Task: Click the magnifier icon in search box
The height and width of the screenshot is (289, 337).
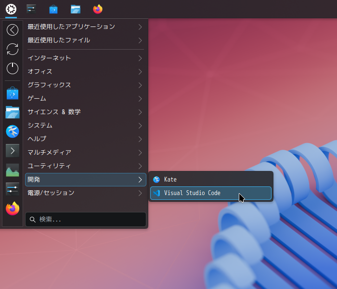Action: [33, 220]
